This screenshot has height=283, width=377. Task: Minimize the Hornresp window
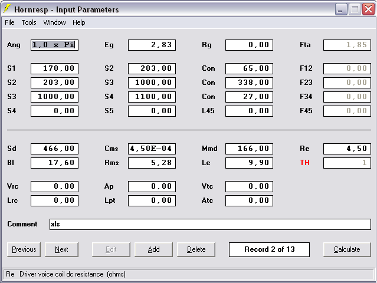[341, 9]
